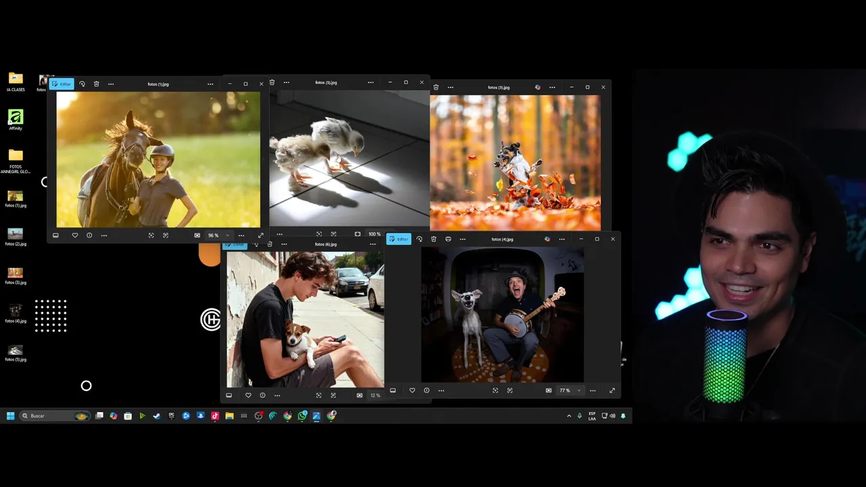
Task: Mark fotos (6).jpg as favorite
Action: pyautogui.click(x=248, y=395)
